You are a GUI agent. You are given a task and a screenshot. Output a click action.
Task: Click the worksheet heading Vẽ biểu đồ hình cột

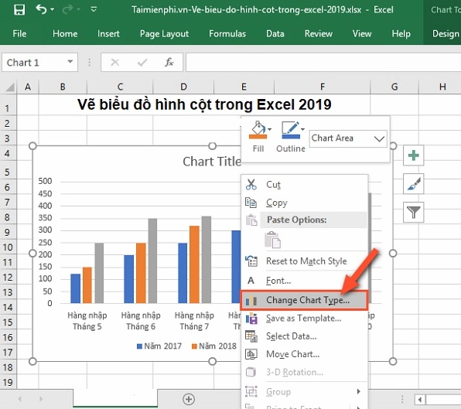coord(204,104)
